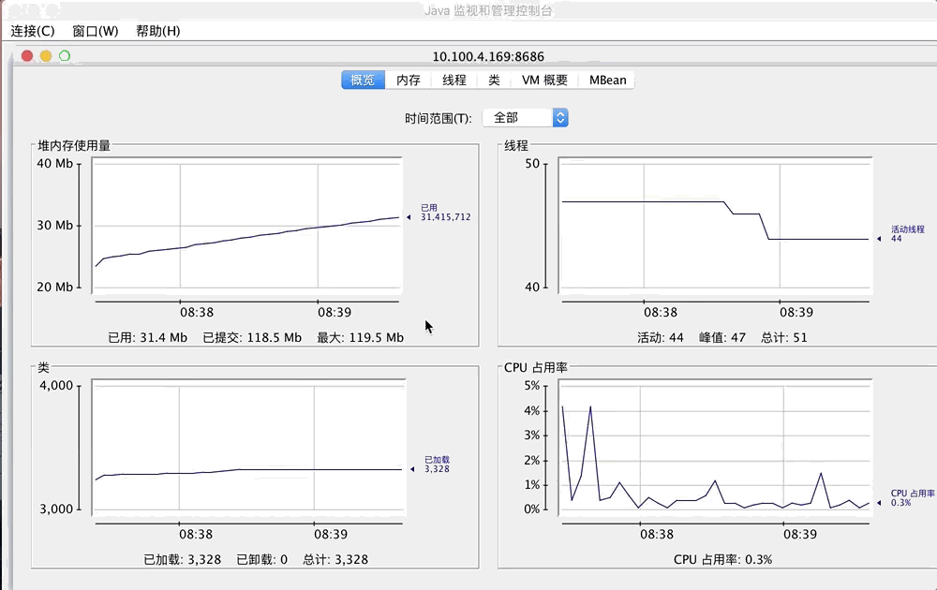937x590 pixels.
Task: Click the window title 10.100.4.169:8686
Action: point(488,57)
